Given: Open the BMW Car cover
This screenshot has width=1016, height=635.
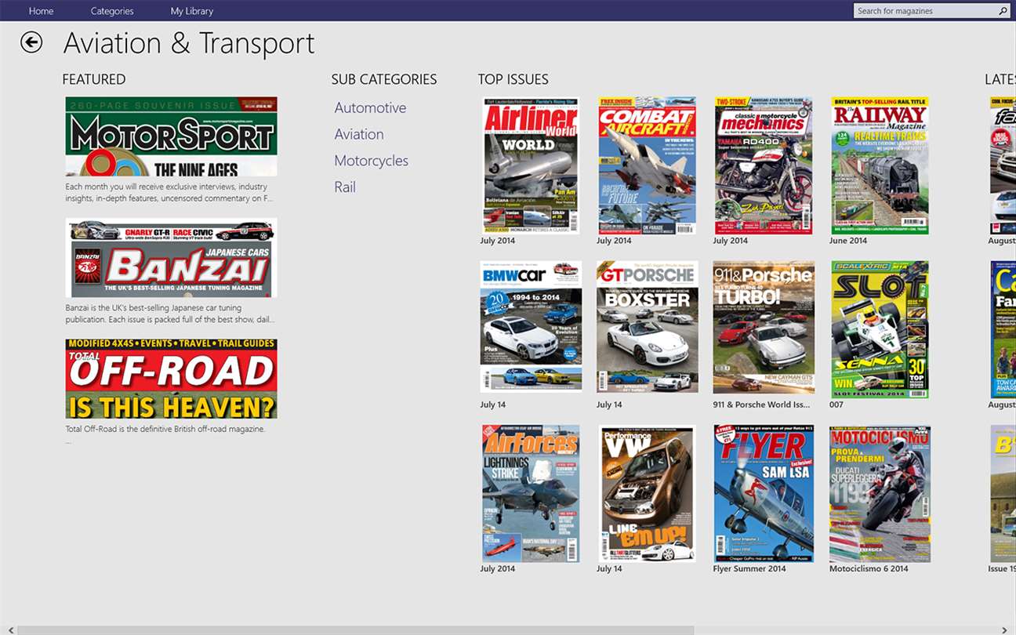Looking at the screenshot, I should pos(531,327).
